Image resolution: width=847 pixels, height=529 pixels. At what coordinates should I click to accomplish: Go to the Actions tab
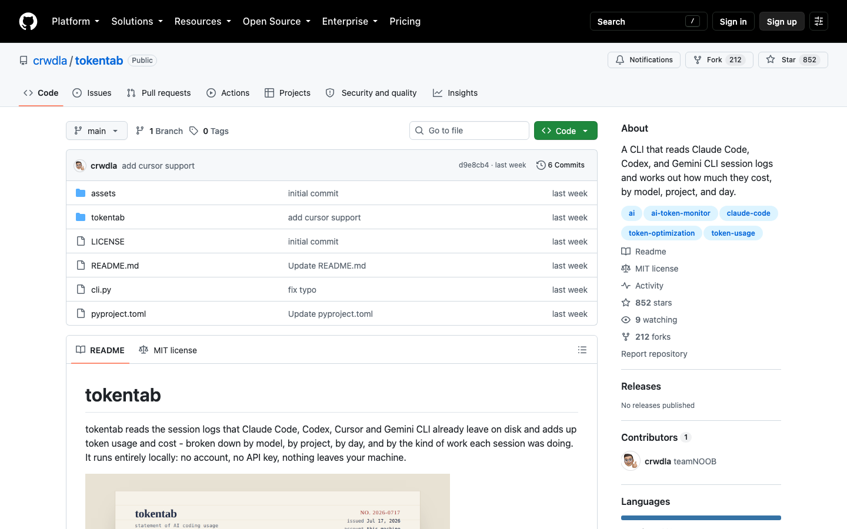click(x=228, y=93)
